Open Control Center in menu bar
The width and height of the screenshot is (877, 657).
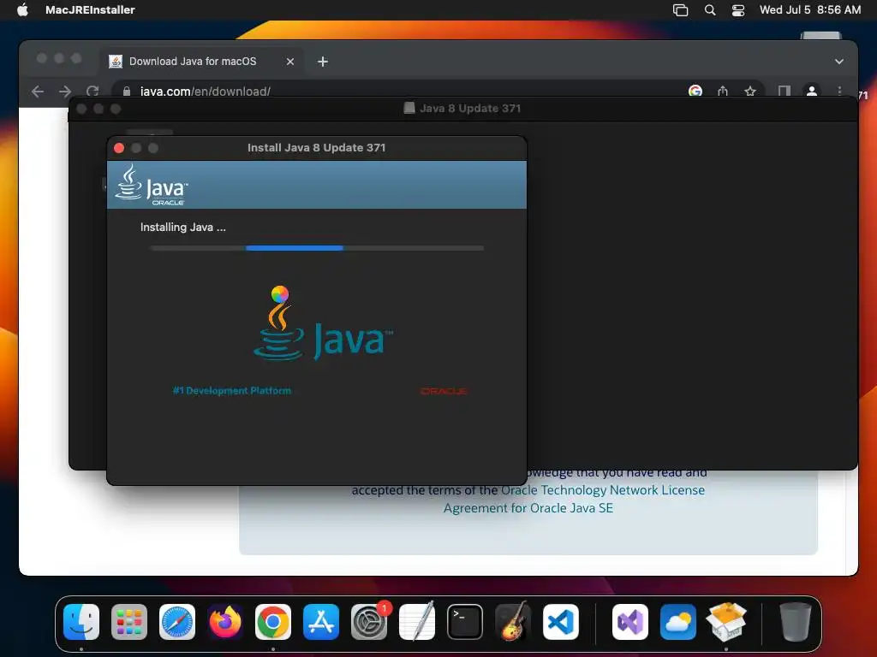(x=738, y=10)
